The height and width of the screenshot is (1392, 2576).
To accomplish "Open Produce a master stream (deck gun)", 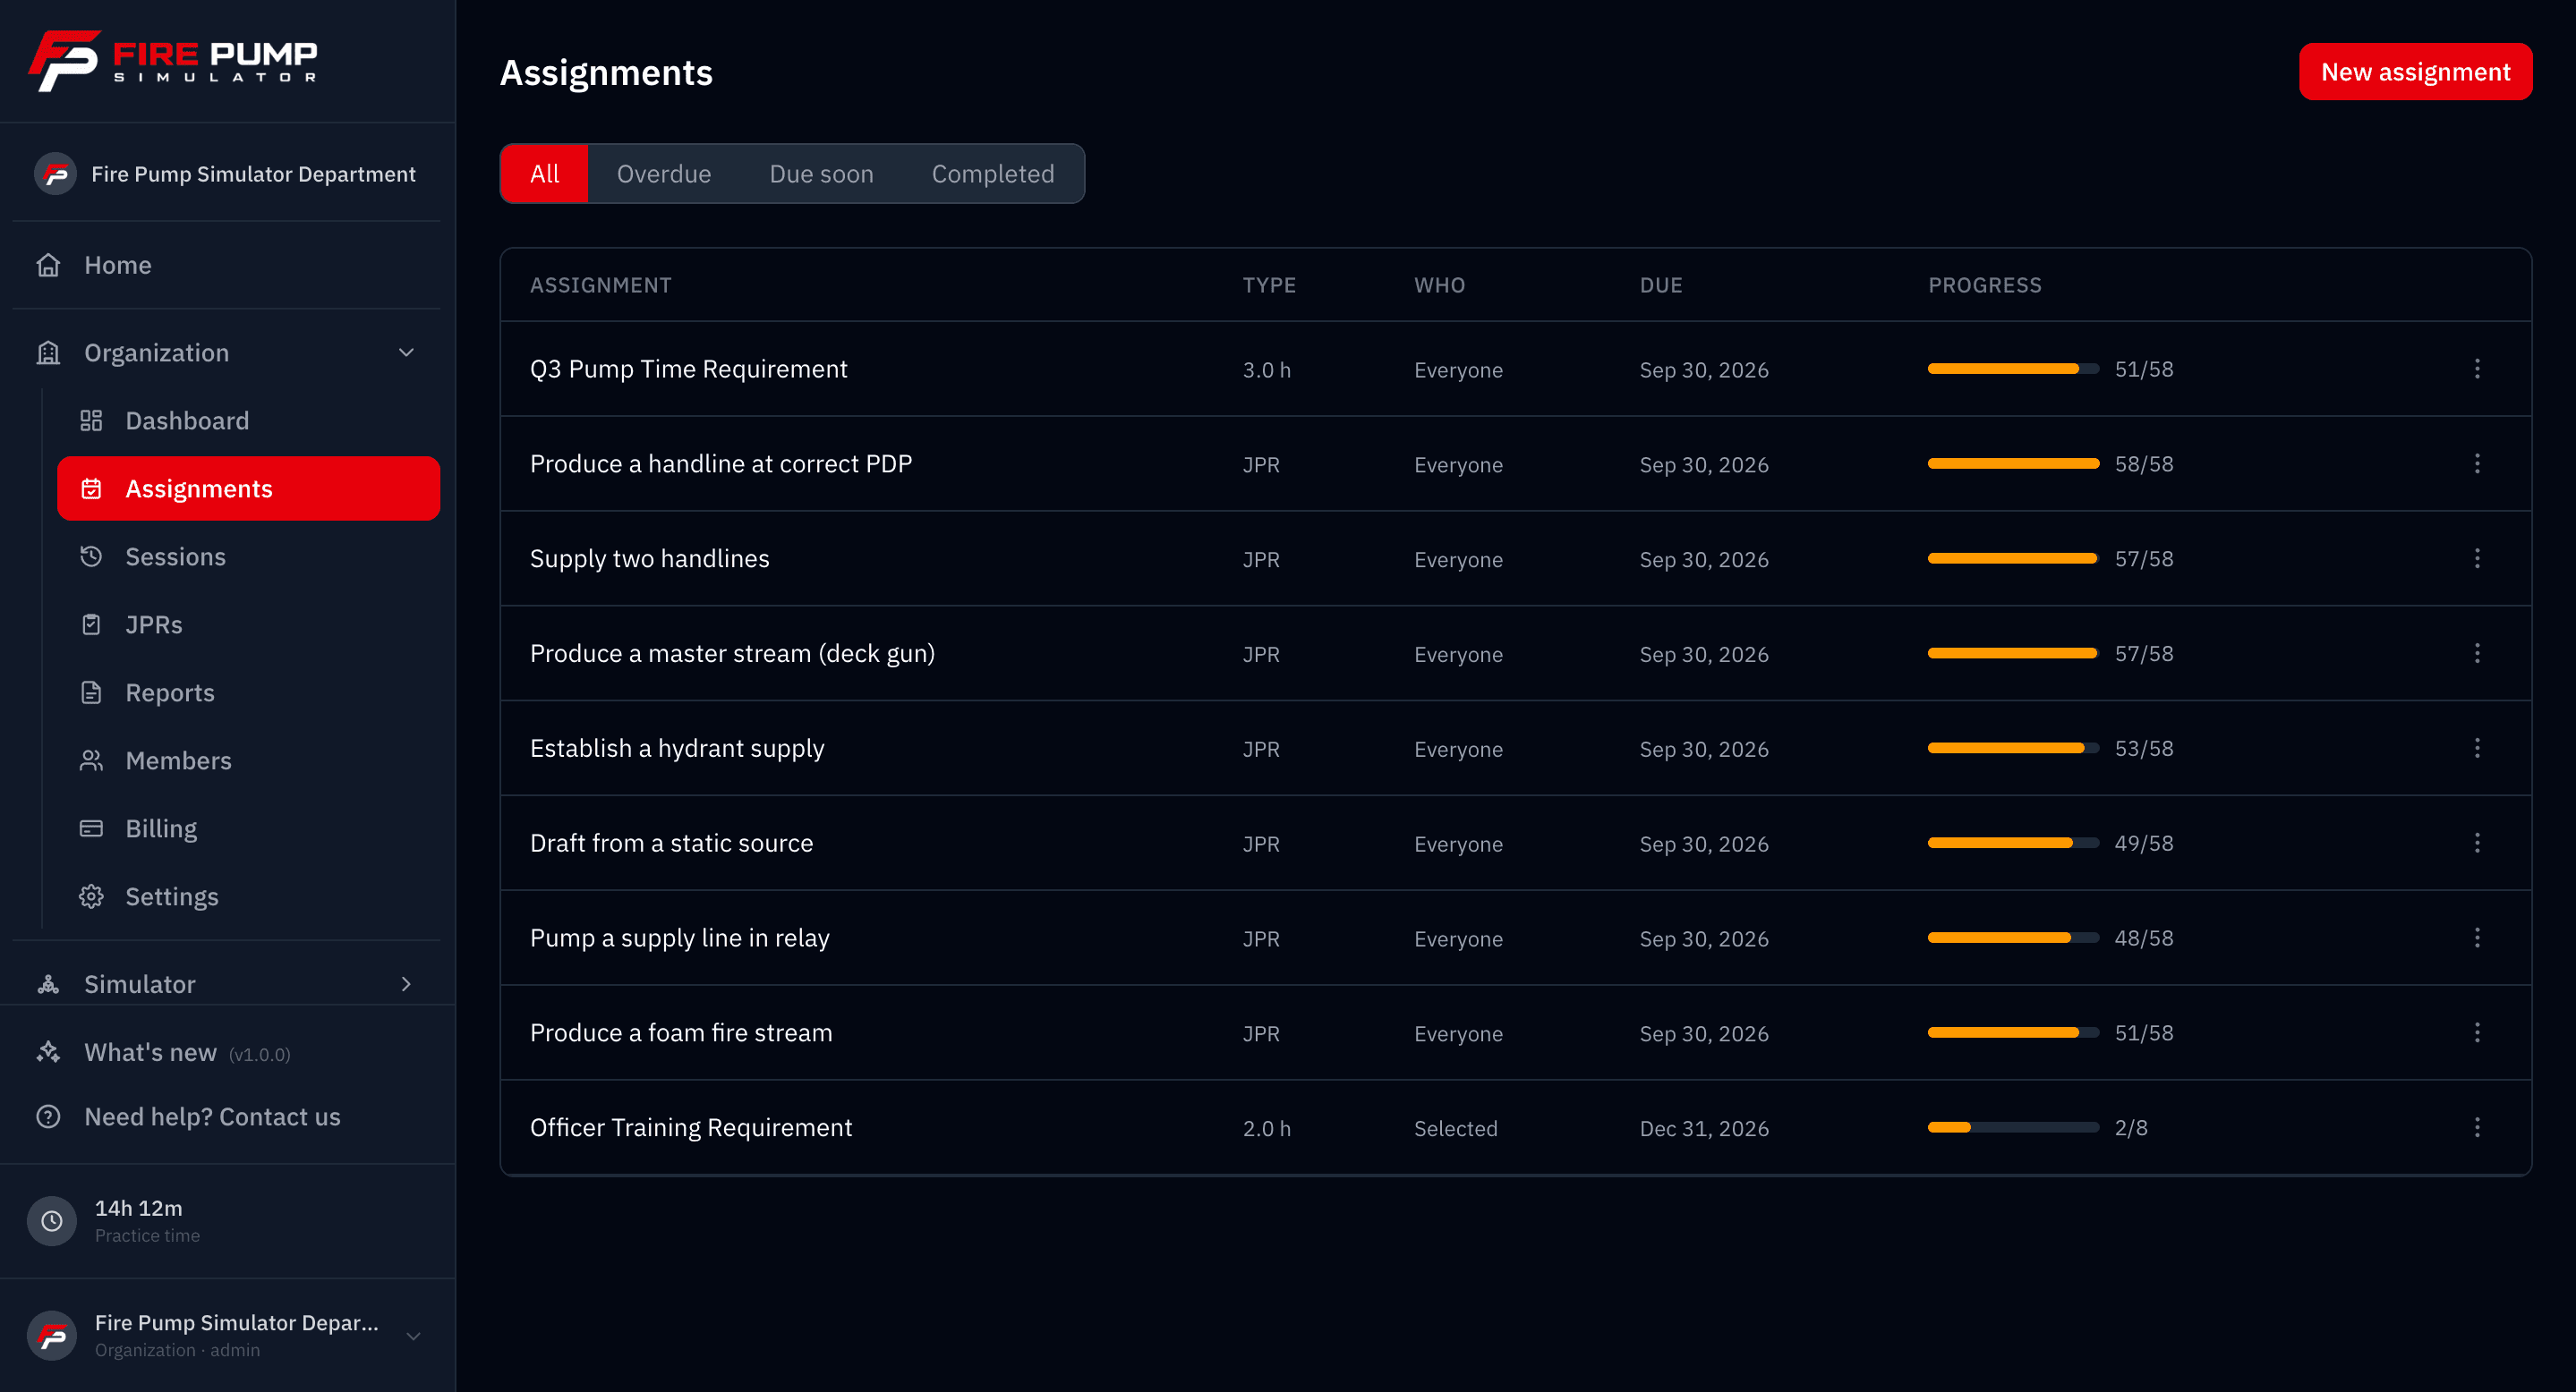I will (x=732, y=654).
